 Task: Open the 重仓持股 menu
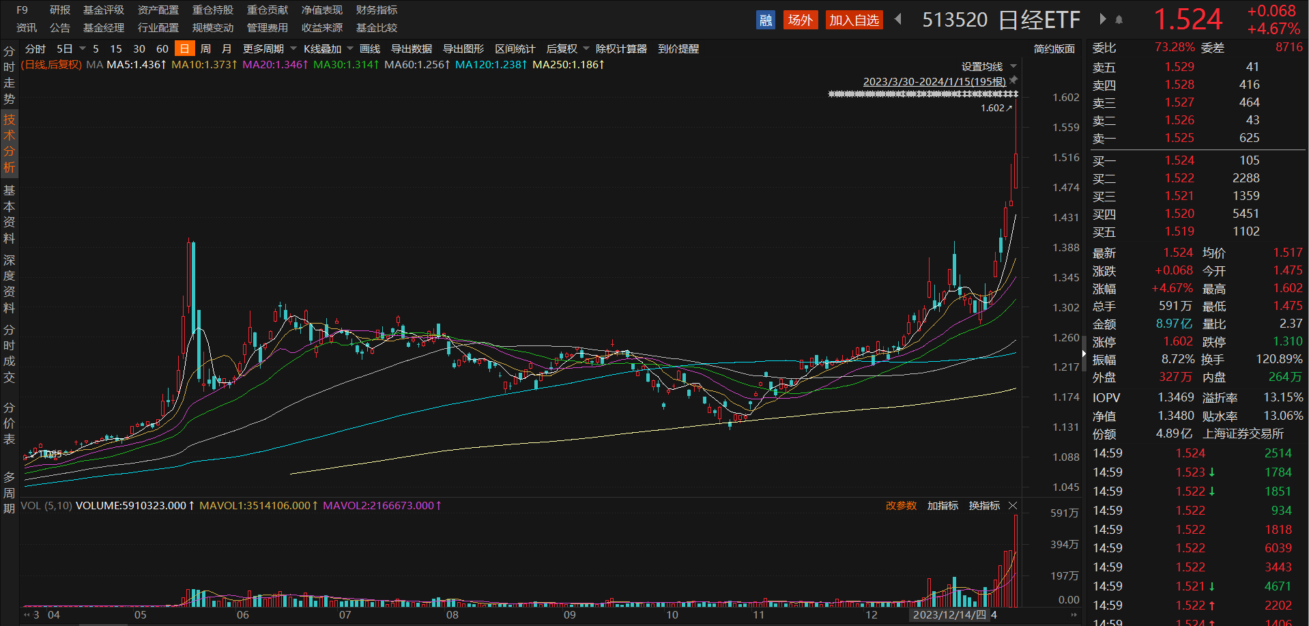point(213,10)
